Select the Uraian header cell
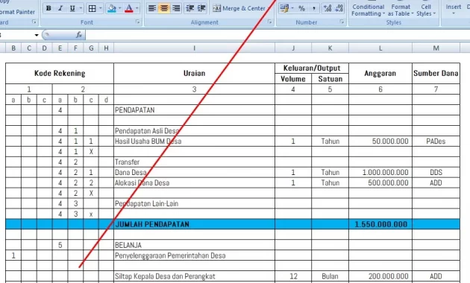Image resolution: width=470 pixels, height=283 pixels. pyautogui.click(x=194, y=73)
